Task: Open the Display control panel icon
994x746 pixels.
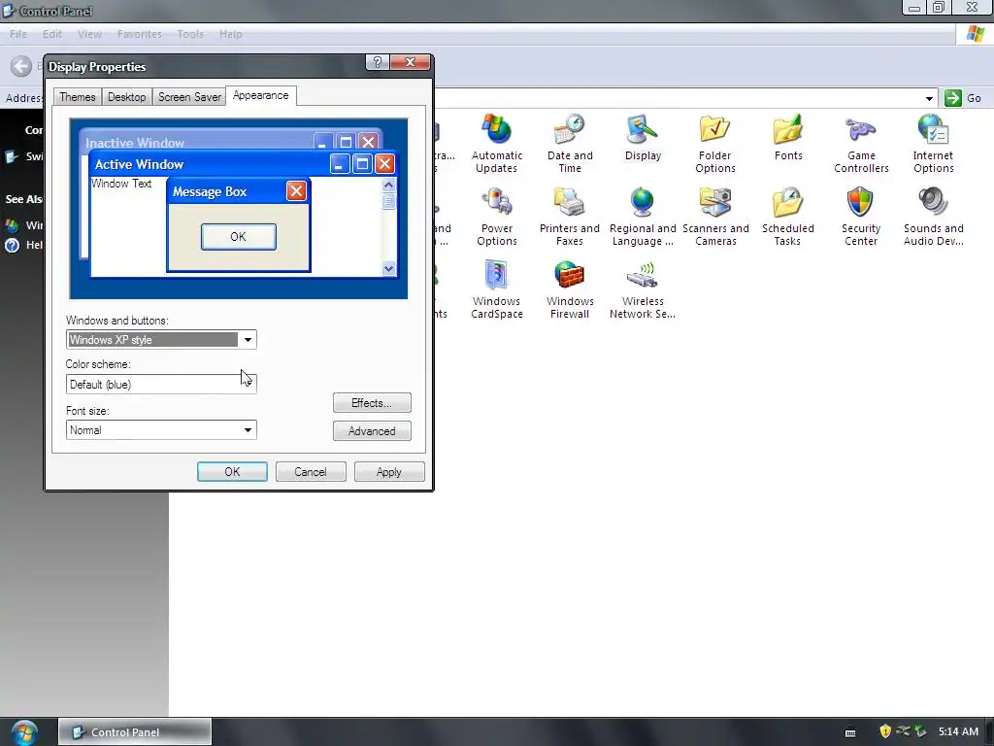Action: tap(643, 138)
